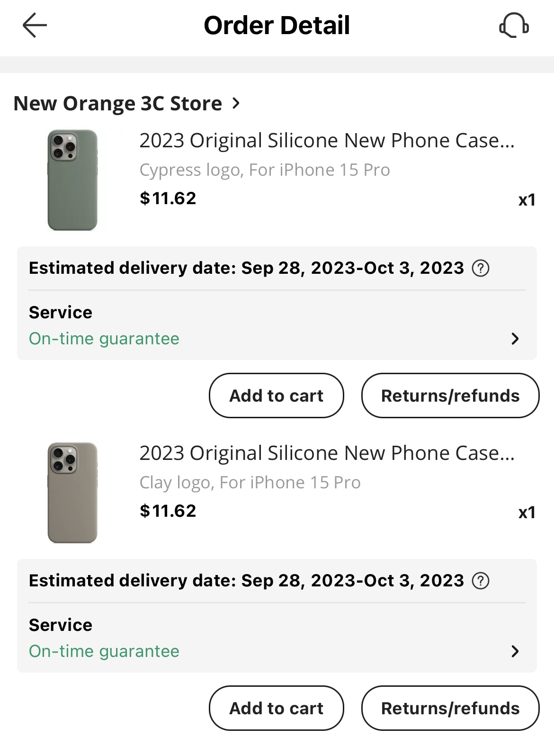Tap help icon beside Clay delivery date
The width and height of the screenshot is (554, 737).
(481, 581)
